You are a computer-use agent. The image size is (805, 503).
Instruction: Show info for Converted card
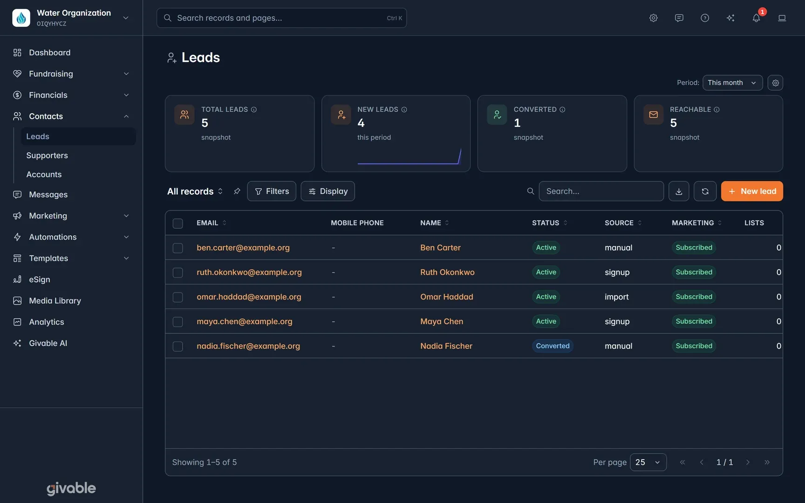[x=562, y=109]
